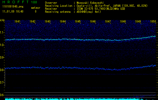Viewport: 158px width, 100px height.
Task: Select the observer name Masayuki Kobayashi
Action: pos(91,3)
